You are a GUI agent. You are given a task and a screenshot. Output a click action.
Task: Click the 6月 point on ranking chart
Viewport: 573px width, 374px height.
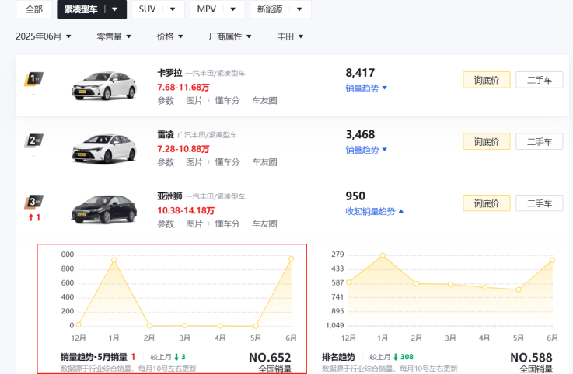553,260
